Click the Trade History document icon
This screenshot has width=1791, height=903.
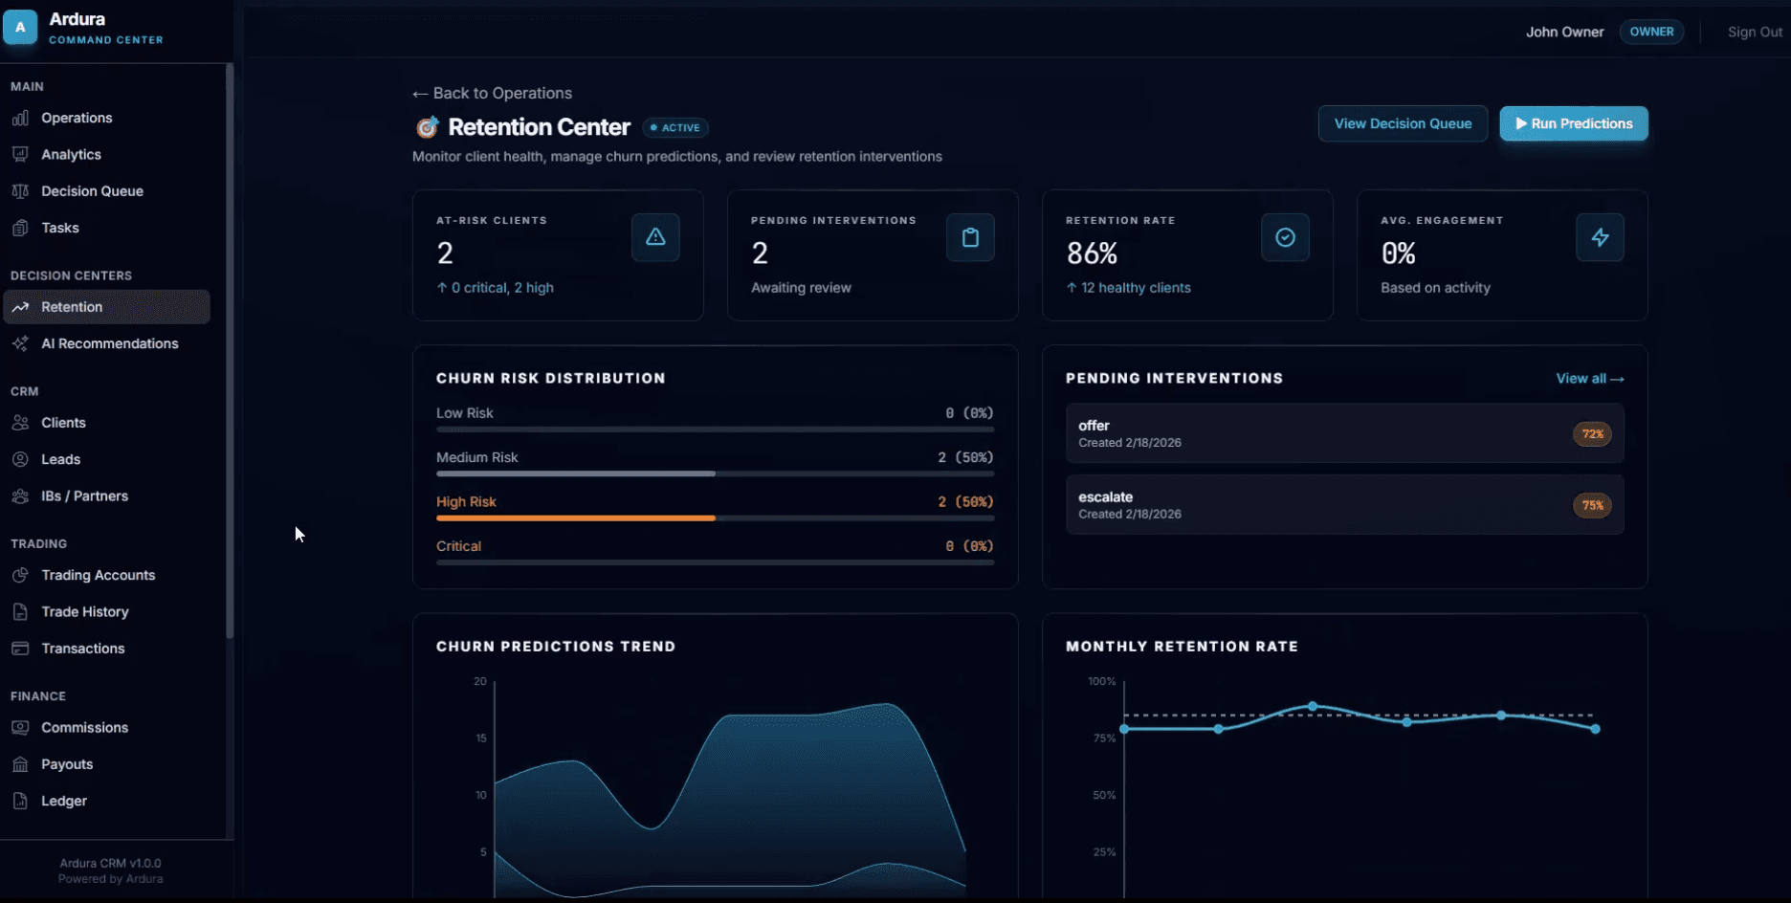coord(20,611)
